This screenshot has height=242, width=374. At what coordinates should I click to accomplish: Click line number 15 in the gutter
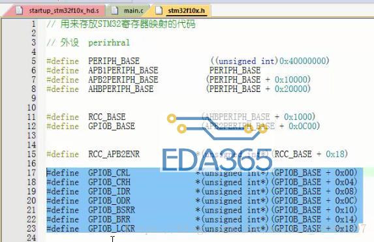(31, 154)
